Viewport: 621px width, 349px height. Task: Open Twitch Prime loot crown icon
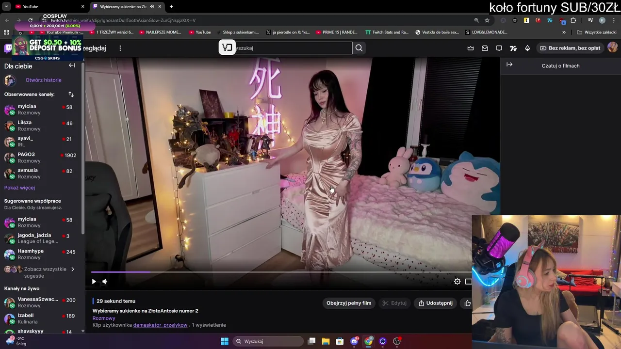(x=471, y=48)
